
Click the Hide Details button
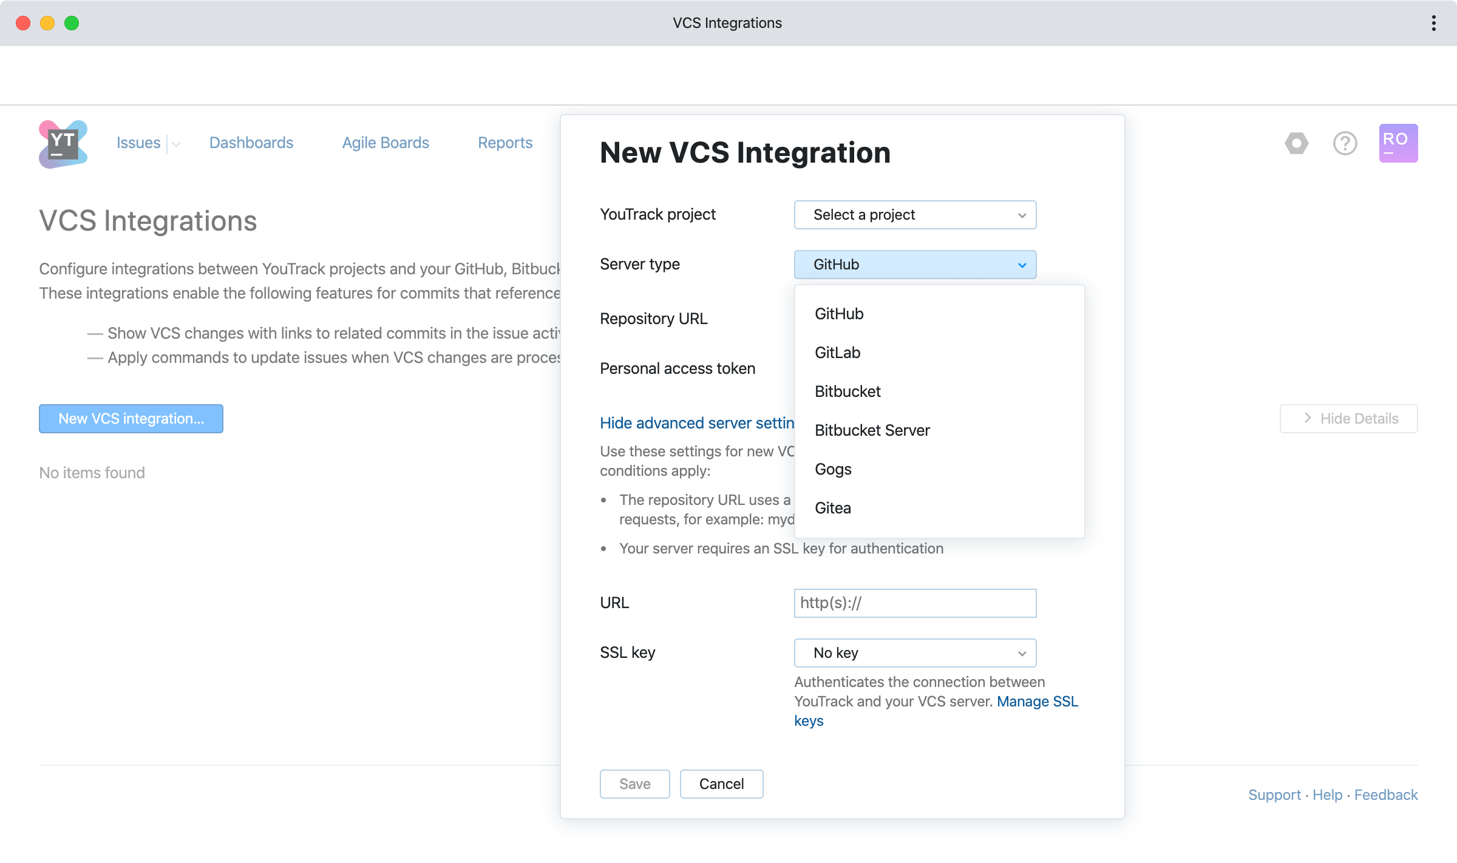pyautogui.click(x=1349, y=419)
